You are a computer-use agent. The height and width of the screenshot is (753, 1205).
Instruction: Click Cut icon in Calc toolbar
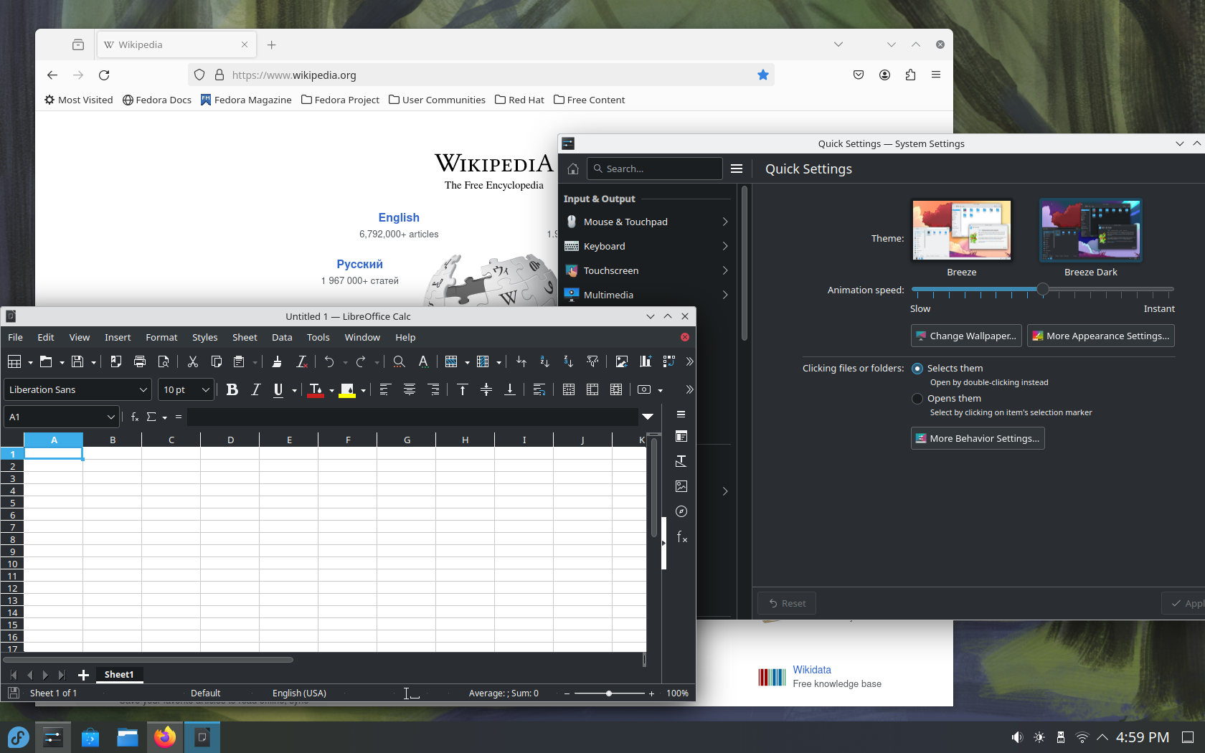[x=192, y=361]
